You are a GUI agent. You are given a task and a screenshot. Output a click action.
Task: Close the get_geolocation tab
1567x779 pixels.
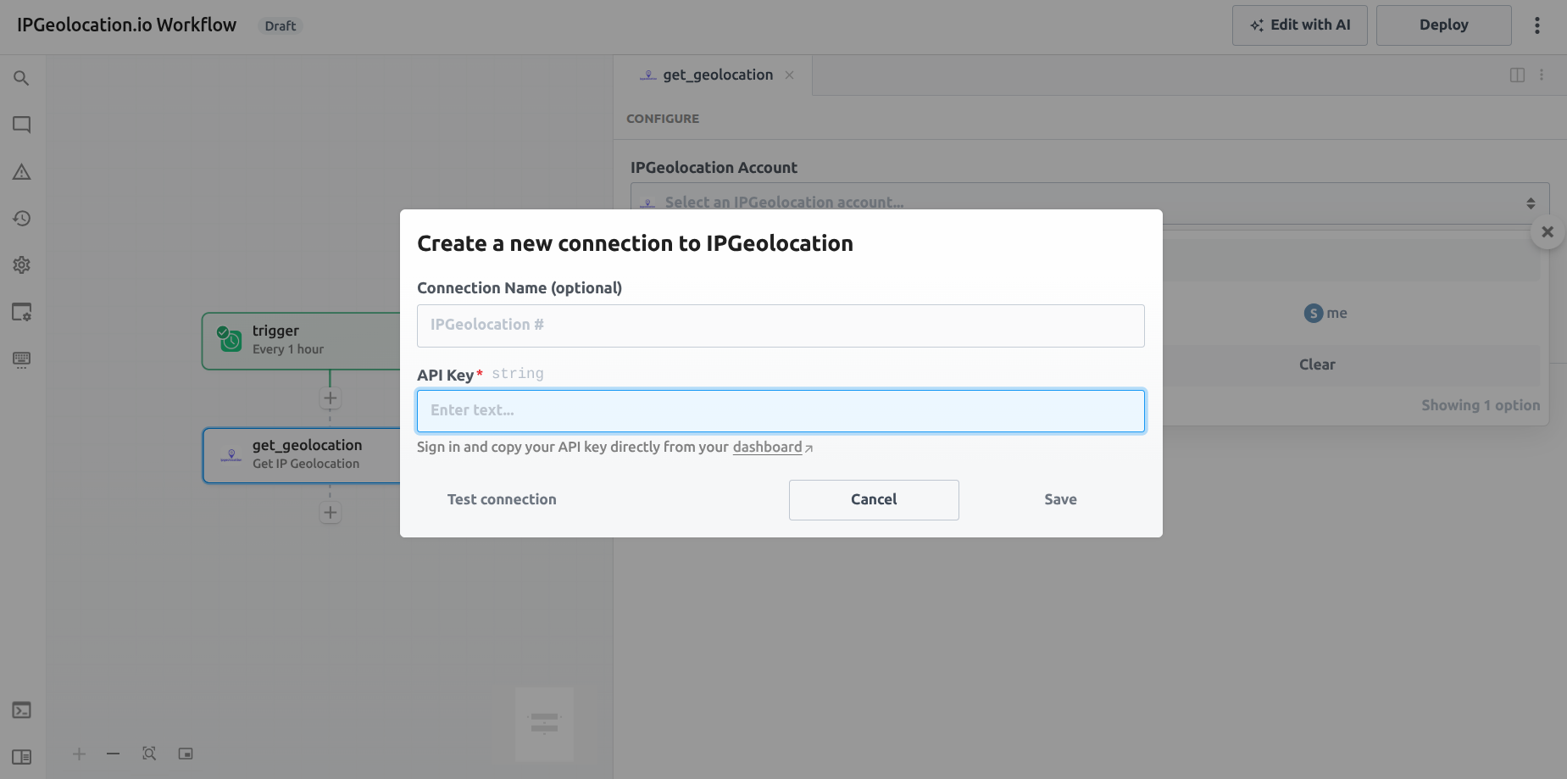pyautogui.click(x=789, y=75)
